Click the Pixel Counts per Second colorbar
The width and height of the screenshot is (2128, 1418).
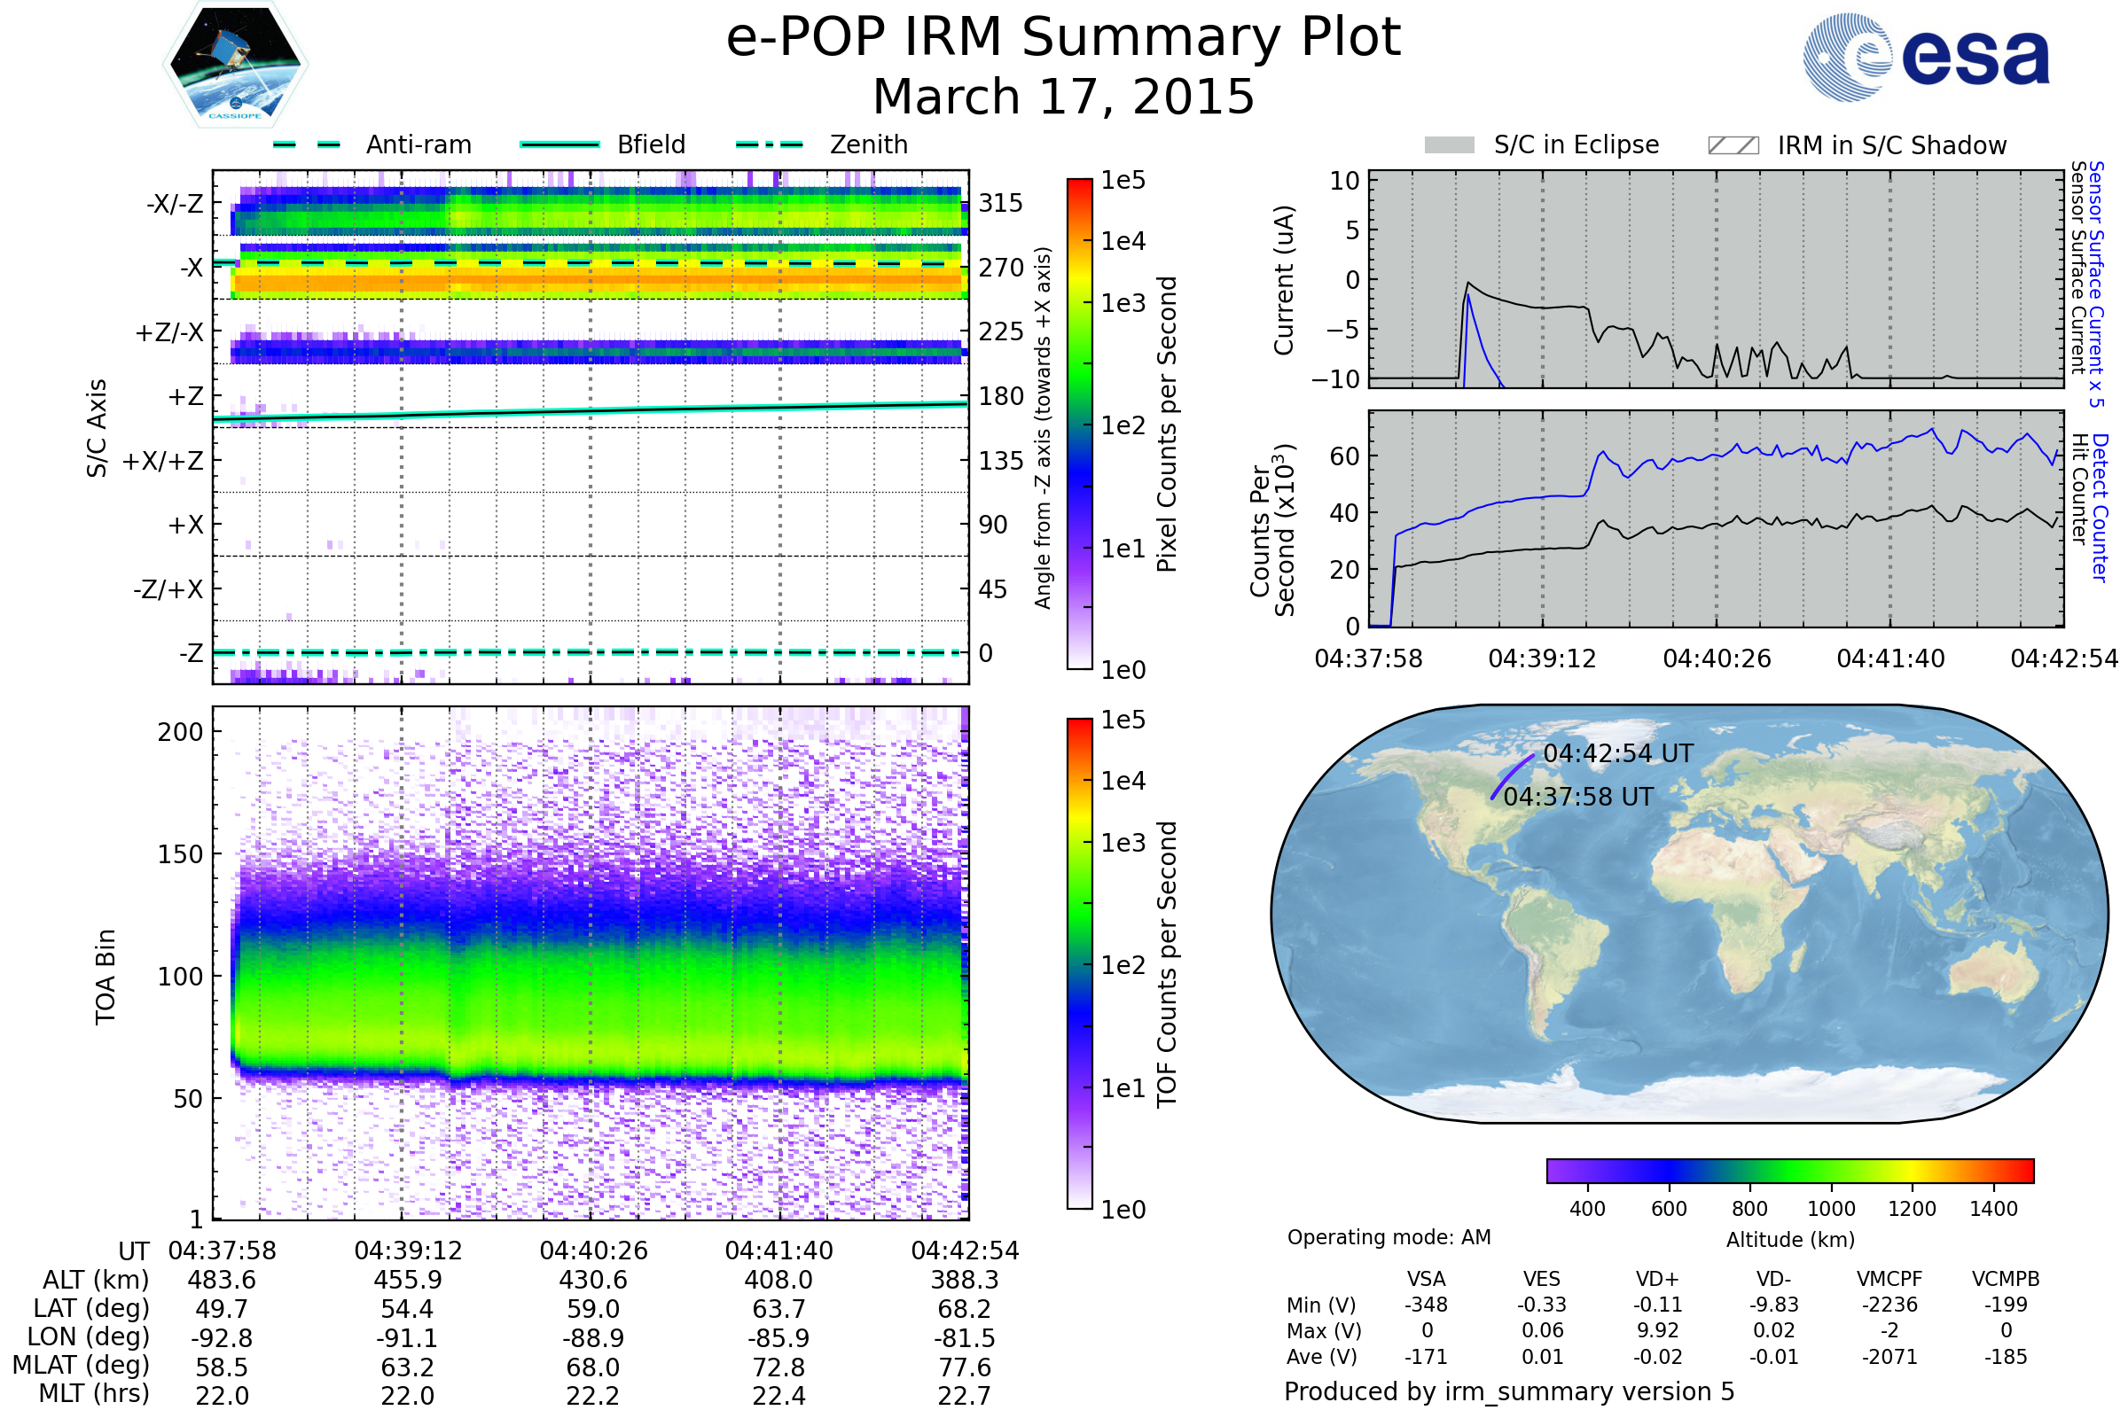click(x=1079, y=425)
